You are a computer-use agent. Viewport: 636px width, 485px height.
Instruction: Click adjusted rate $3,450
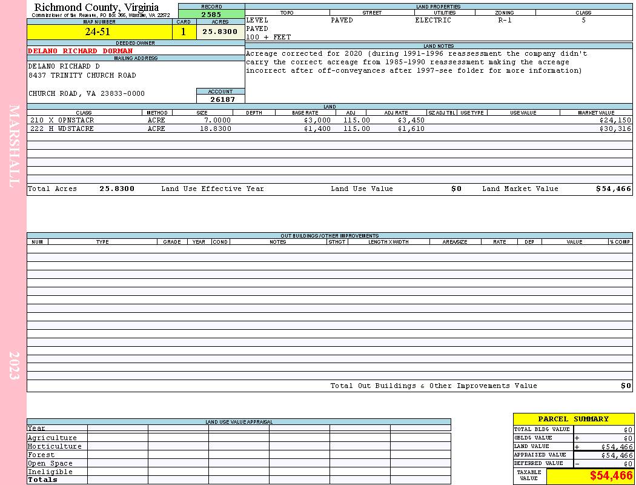pos(411,121)
